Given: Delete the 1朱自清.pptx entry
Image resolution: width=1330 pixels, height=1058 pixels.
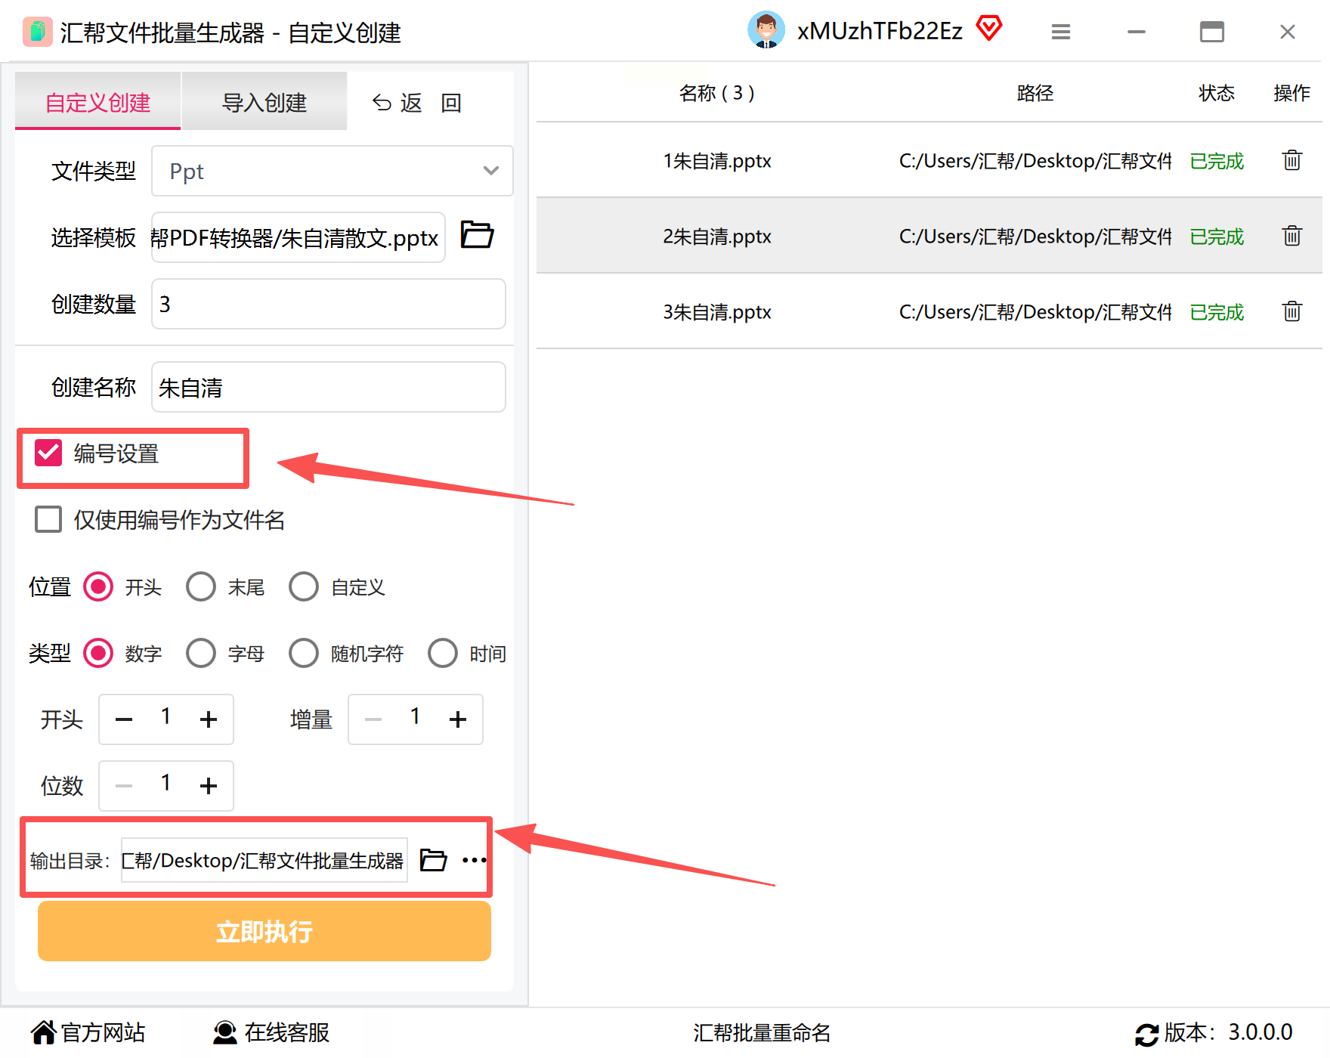Looking at the screenshot, I should click(1291, 160).
